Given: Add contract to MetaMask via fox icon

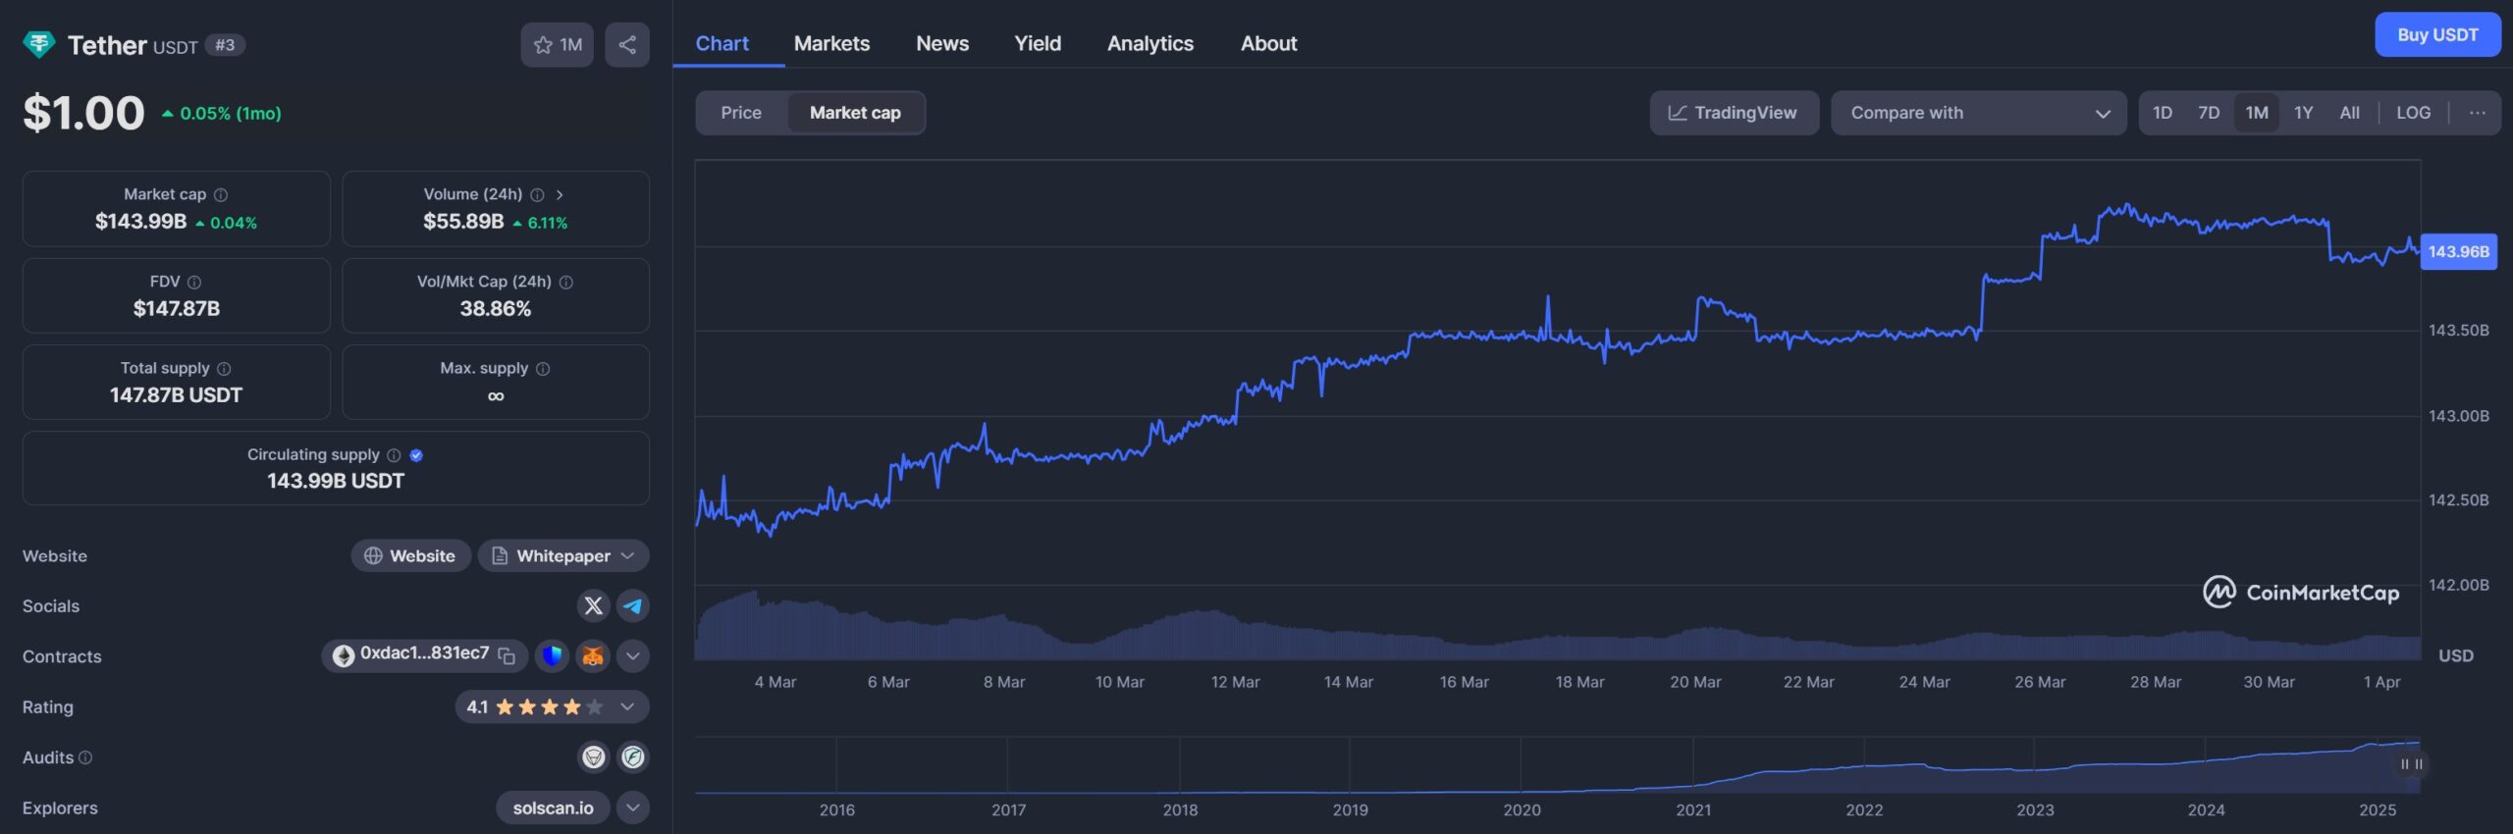Looking at the screenshot, I should (x=593, y=656).
